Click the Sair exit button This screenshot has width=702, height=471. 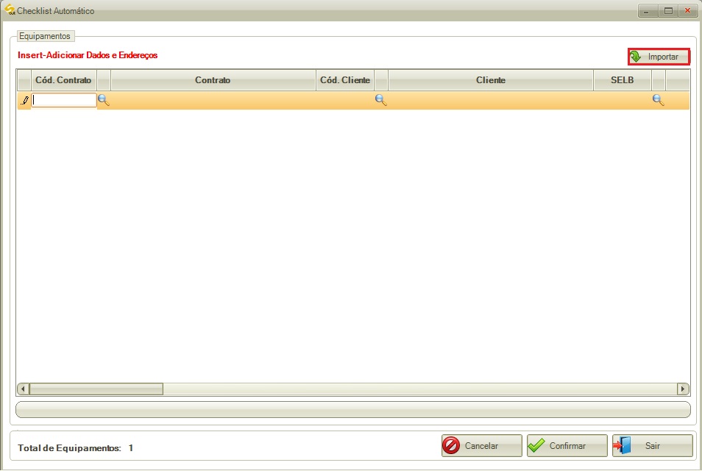[x=652, y=445]
